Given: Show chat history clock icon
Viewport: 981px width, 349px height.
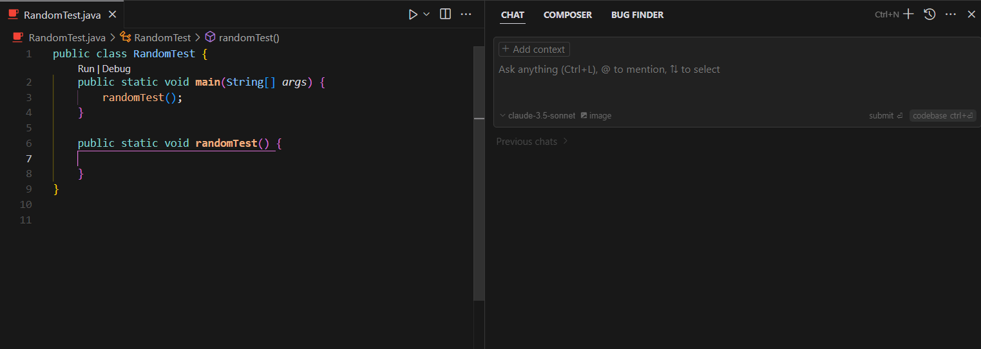Looking at the screenshot, I should pyautogui.click(x=929, y=14).
